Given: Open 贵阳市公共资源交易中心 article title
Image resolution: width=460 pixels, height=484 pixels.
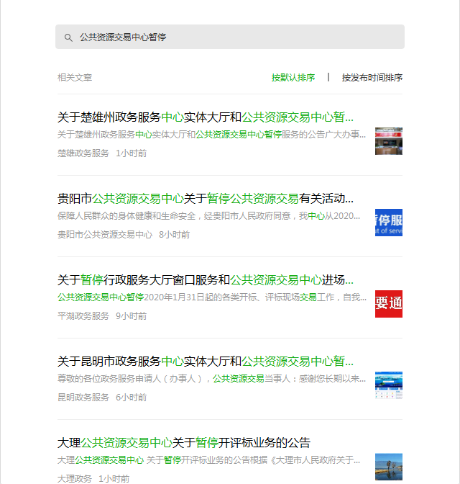Looking at the screenshot, I should pos(206,199).
